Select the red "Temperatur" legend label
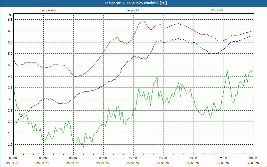267x167 pixels. pyautogui.click(x=48, y=10)
